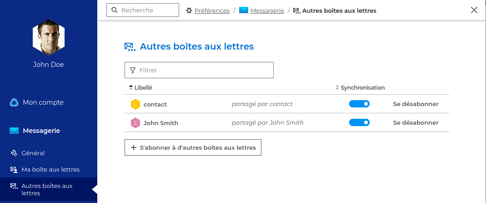Screen dimensions: 486x203
Task: Click the gear icon beside Préférences breadcrumb
Action: 189,10
